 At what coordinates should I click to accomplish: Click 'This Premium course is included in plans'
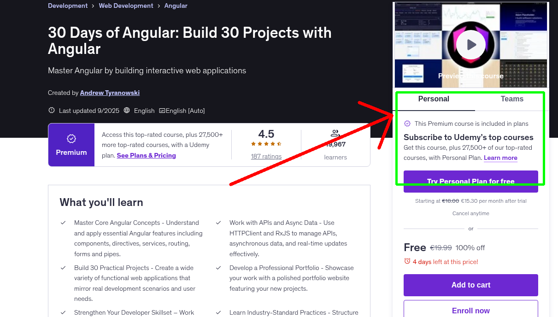pyautogui.click(x=471, y=123)
